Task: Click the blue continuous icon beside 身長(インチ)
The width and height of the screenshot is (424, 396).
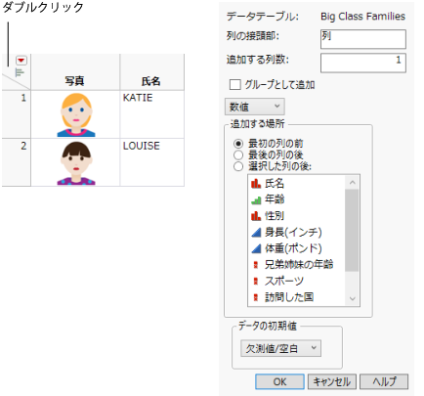Action: click(256, 232)
